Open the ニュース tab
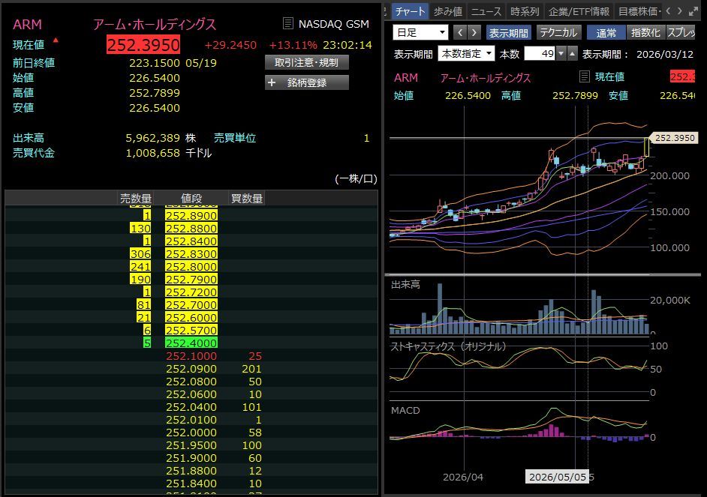This screenshot has height=497, width=707. click(x=486, y=11)
